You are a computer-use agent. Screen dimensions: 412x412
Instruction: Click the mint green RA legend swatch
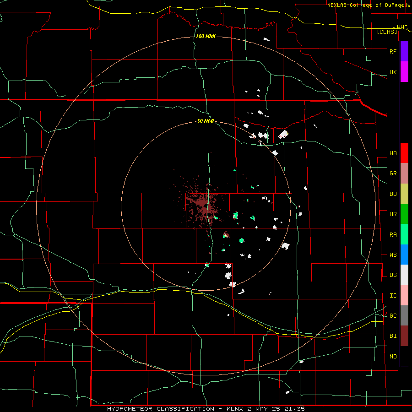(x=404, y=234)
